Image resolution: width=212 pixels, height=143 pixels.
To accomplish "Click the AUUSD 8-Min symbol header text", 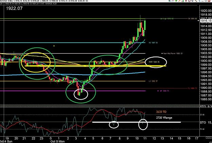I will point(6,1).
